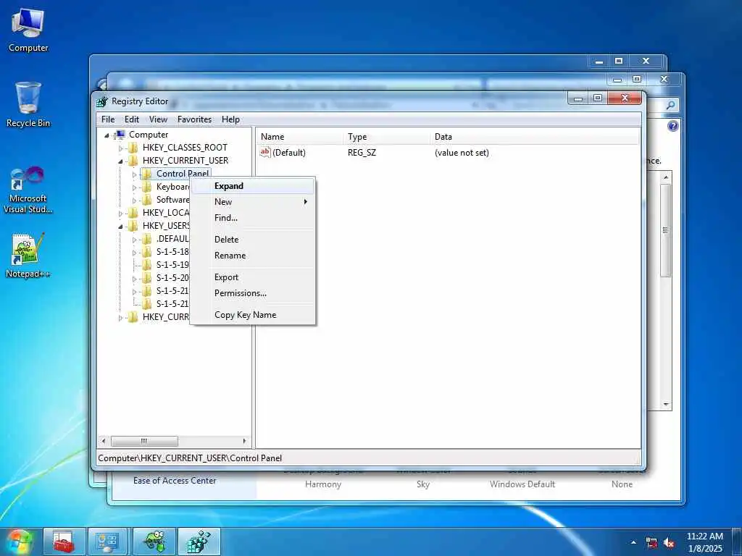The image size is (742, 556).
Task: Click the HKEY_CURRENT_CONFIG folder icon
Action: coord(133,317)
